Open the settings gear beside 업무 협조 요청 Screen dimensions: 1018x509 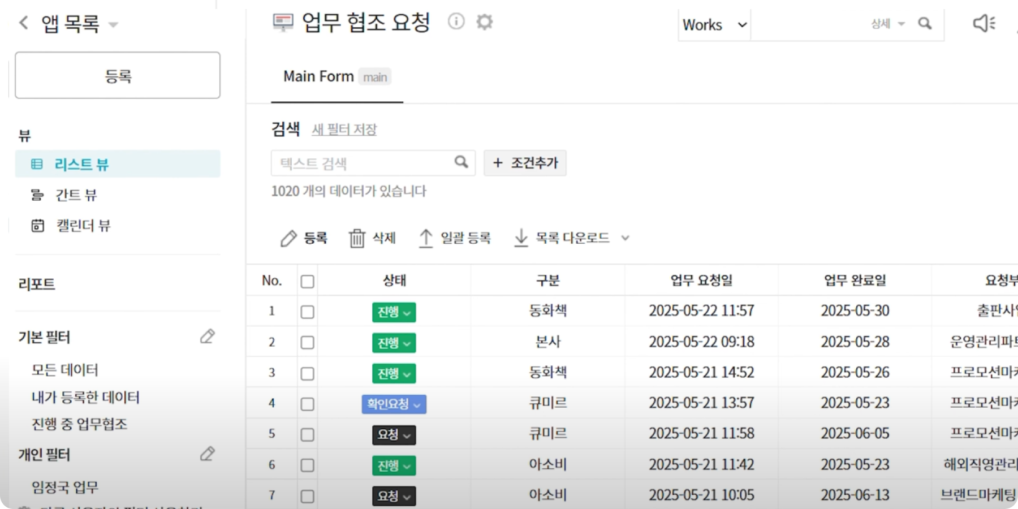click(x=484, y=22)
